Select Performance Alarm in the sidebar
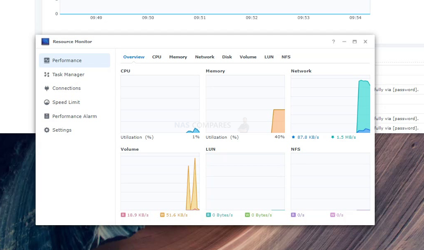Image resolution: width=424 pixels, height=250 pixels. [75, 116]
